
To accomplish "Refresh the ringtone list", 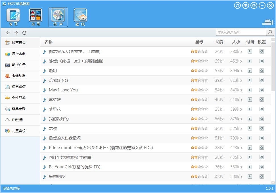I will click(x=24, y=33).
